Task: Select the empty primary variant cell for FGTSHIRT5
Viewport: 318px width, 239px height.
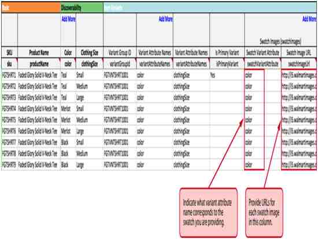Action: pos(227,120)
